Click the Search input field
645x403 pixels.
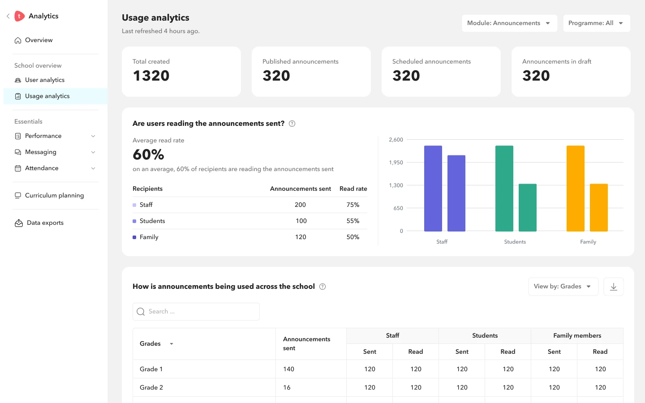[x=196, y=312]
